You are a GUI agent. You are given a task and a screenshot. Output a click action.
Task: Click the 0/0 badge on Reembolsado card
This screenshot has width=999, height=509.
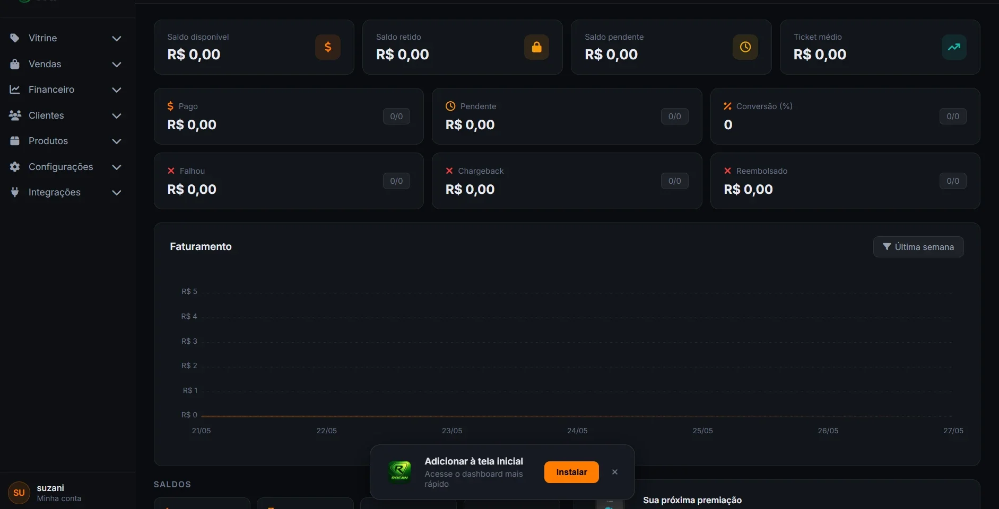click(953, 181)
